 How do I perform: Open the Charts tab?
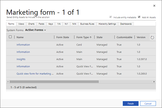click(x=31, y=24)
